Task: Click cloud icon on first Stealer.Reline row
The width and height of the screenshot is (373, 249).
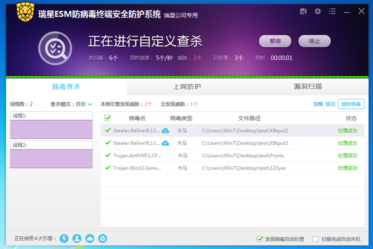Action: (165, 131)
